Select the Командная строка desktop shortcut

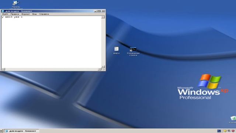click(133, 52)
